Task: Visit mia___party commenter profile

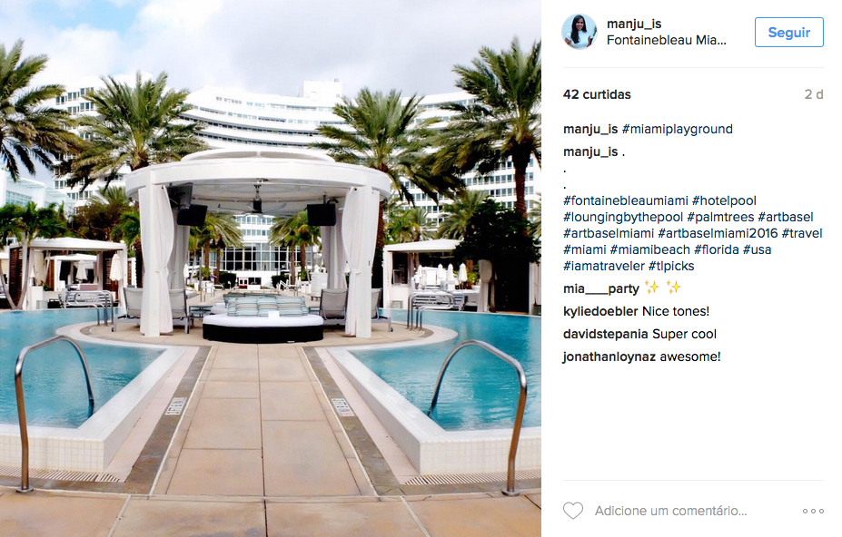Action: [601, 289]
